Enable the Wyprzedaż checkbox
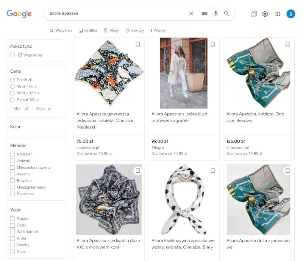303x261 pixels. click(x=12, y=55)
